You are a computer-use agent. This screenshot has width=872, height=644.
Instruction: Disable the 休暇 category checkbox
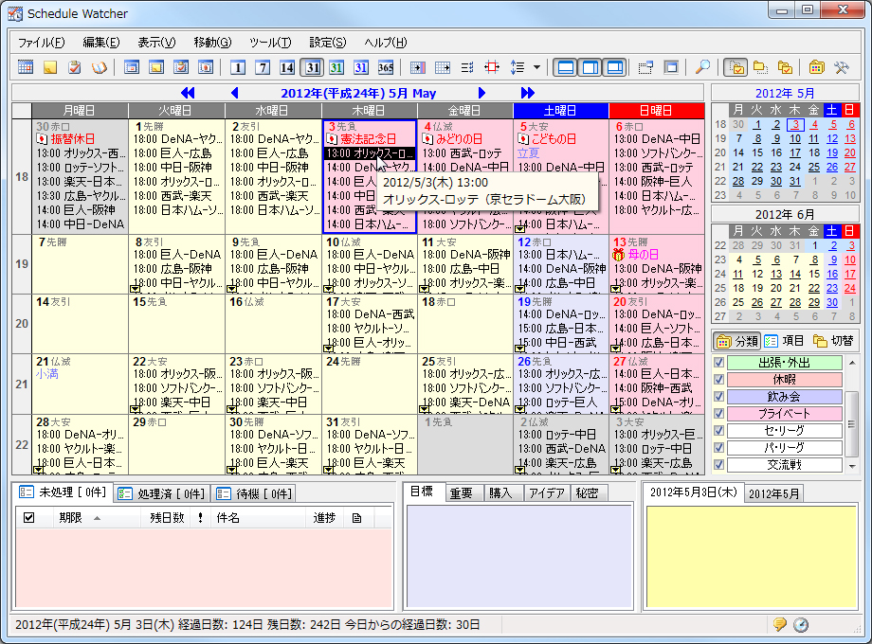(718, 380)
